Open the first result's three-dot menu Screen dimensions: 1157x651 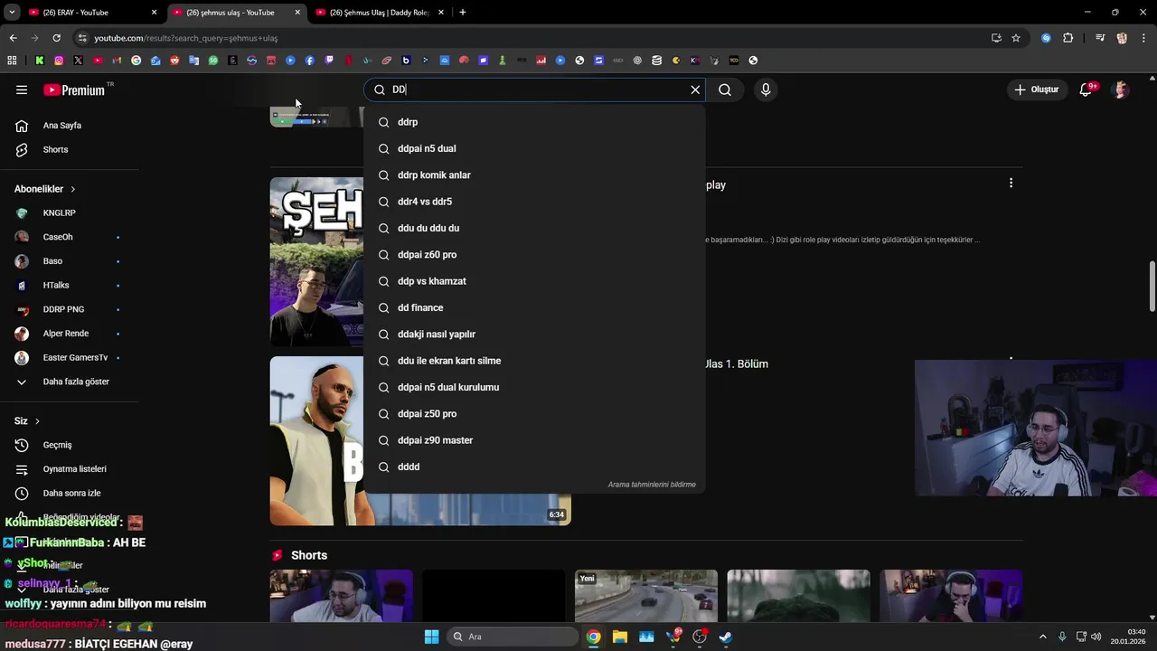click(1011, 183)
